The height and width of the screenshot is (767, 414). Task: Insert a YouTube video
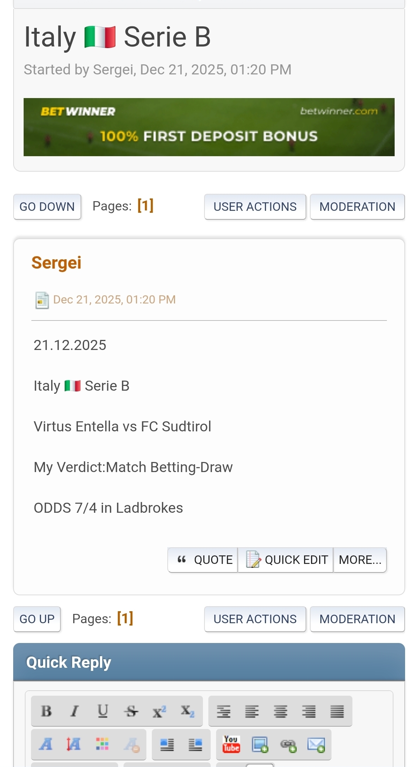click(231, 744)
